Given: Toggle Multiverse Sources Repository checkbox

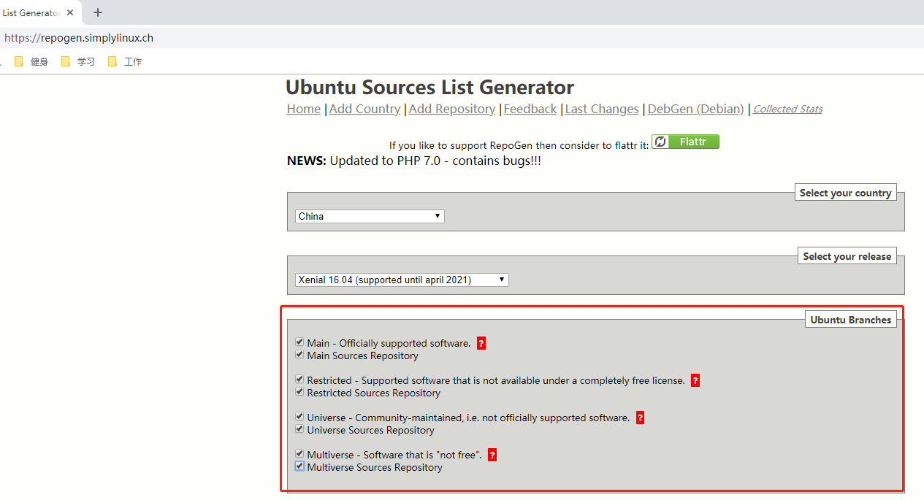Looking at the screenshot, I should click(299, 466).
